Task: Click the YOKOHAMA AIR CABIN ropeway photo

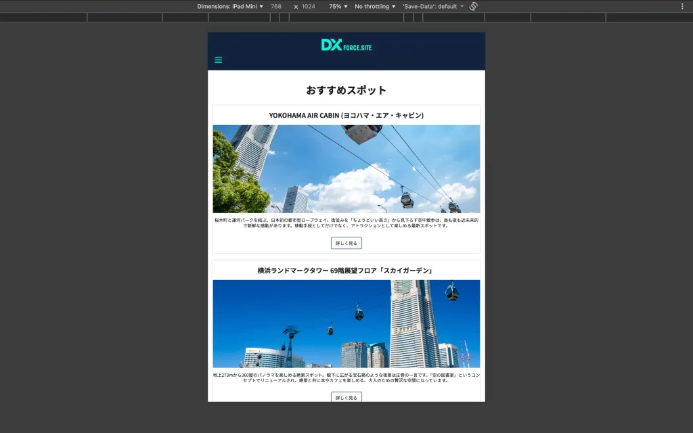Action: (x=346, y=169)
